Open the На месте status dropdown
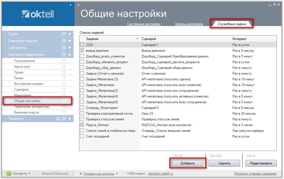Screen dimensions: 284x179 tap(29, 174)
